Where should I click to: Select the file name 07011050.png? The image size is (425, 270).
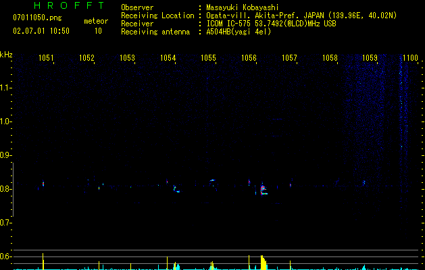[x=37, y=18]
